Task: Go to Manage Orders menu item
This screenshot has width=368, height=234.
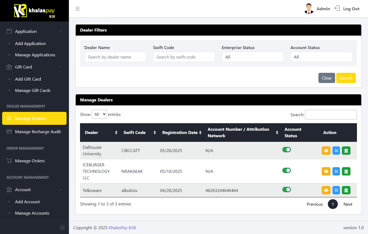Action: pos(30,161)
